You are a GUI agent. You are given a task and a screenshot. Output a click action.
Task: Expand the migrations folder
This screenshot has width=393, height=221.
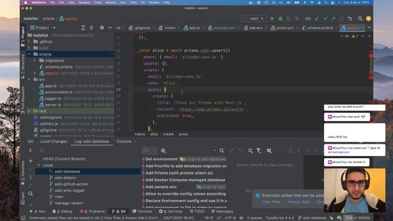(34, 60)
